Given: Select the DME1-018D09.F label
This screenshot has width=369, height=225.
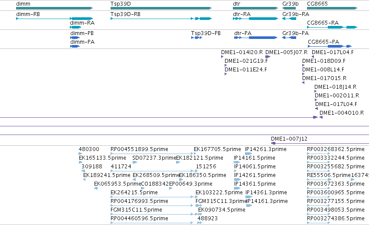Looking at the screenshot, I should coord(324,61).
